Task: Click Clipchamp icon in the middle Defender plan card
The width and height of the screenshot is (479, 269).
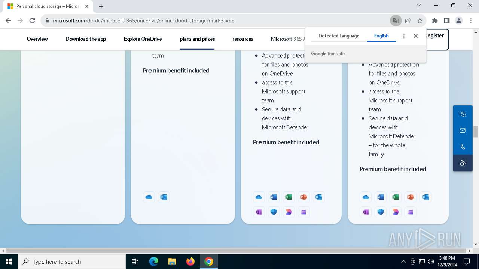Action: tap(303, 212)
